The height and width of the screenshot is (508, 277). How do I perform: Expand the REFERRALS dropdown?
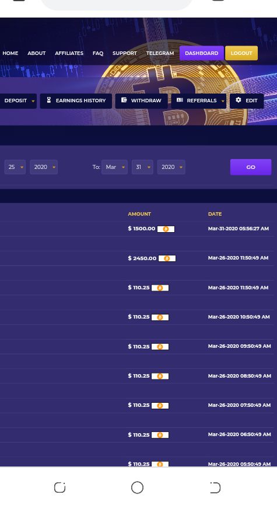pos(199,101)
